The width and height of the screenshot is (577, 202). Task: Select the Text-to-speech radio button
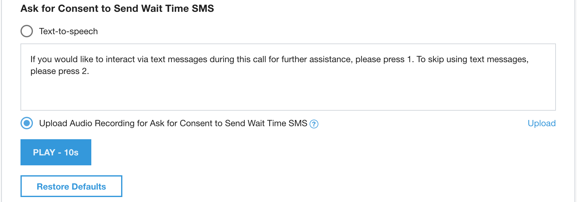pos(27,31)
